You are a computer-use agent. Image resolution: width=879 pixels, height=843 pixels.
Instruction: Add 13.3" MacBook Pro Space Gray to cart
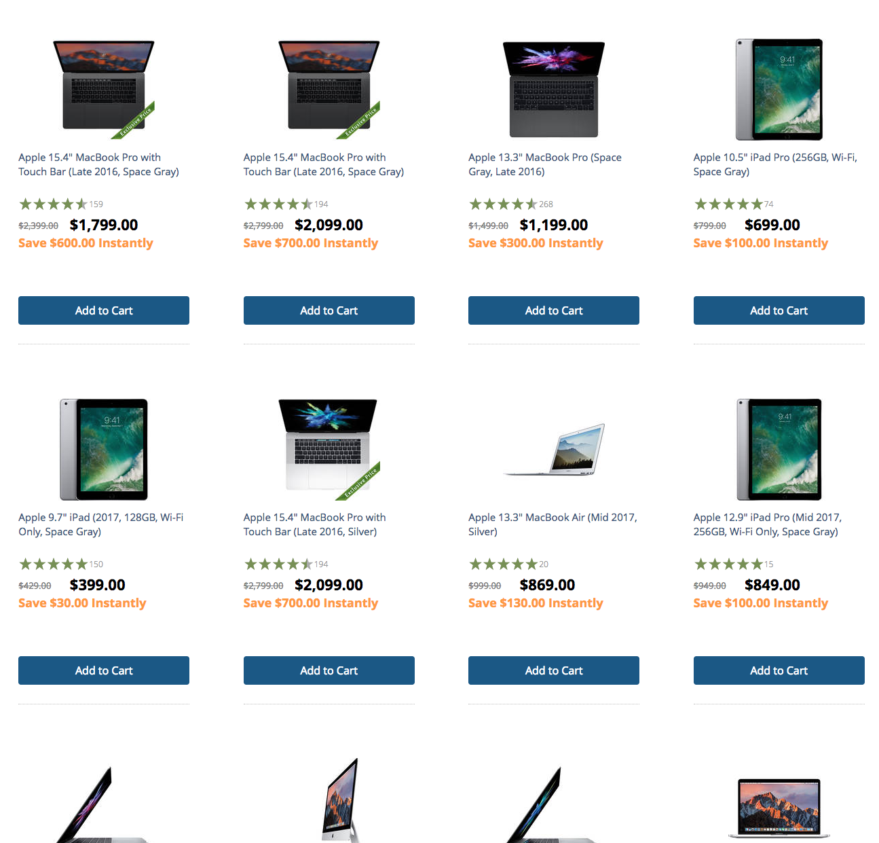click(554, 310)
